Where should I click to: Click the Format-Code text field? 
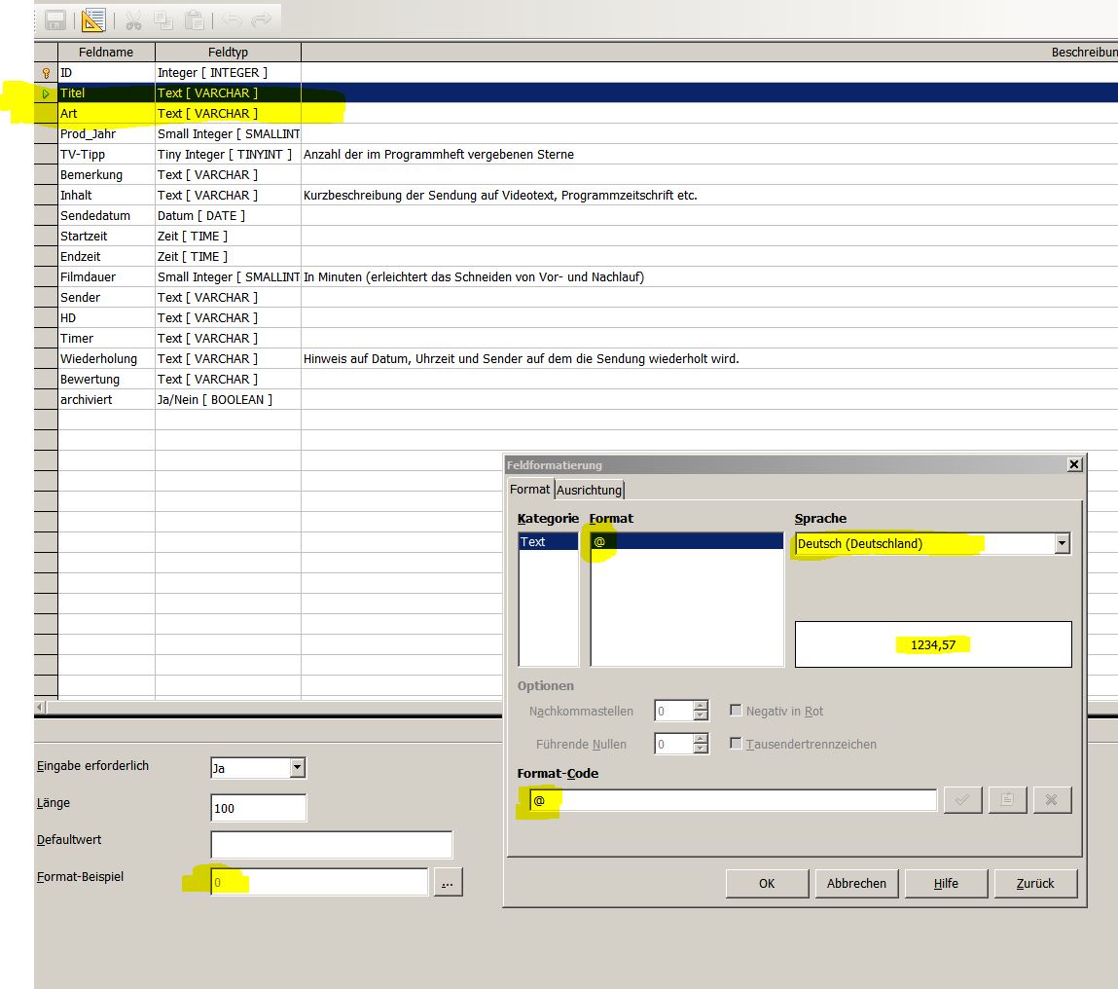coord(733,800)
